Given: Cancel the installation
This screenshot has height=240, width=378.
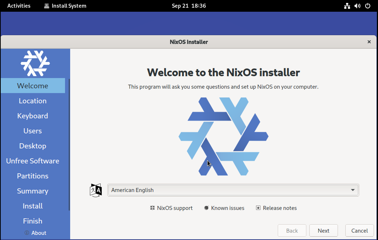Looking at the screenshot, I should [359, 230].
